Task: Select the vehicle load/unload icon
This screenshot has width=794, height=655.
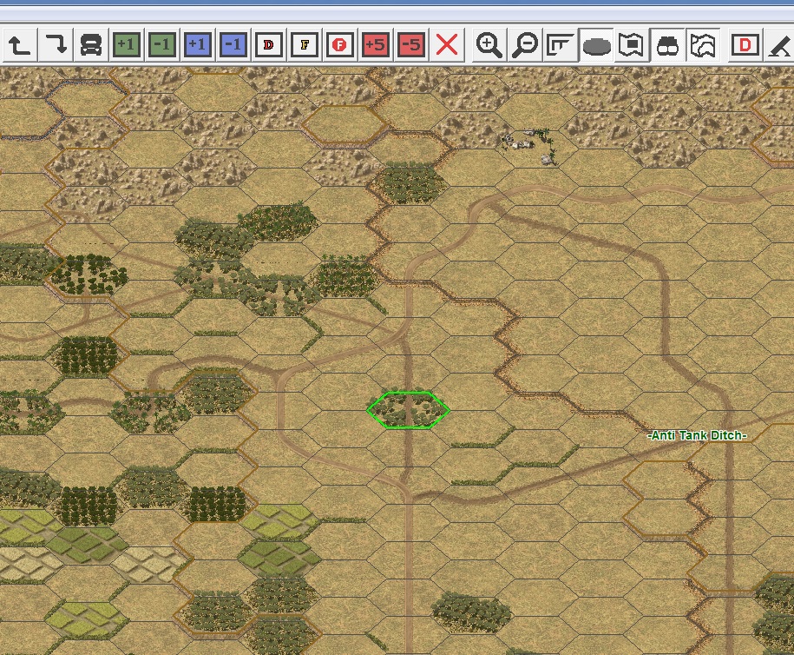Action: (91, 45)
